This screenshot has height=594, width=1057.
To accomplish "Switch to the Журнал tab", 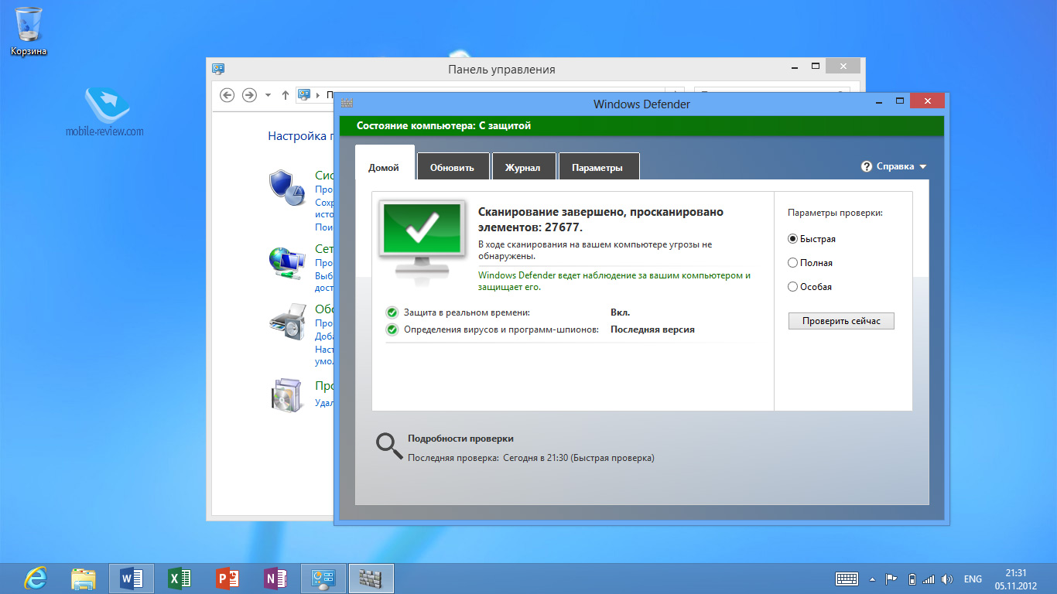I will point(522,168).
